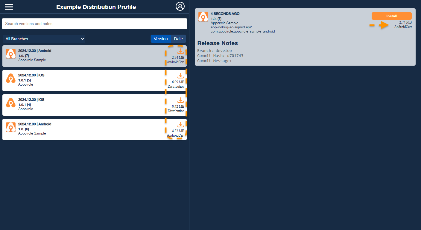Click the Release Notes heading
Image resolution: width=421 pixels, height=230 pixels.
point(218,43)
